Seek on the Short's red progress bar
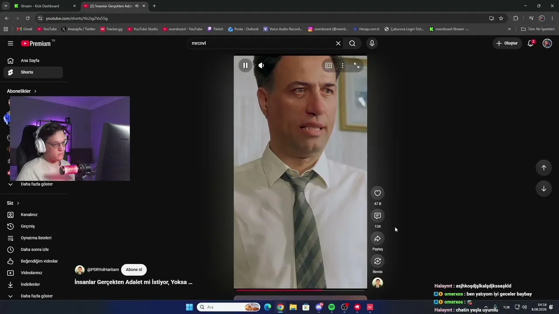The height and width of the screenshot is (314, 559). point(300,290)
